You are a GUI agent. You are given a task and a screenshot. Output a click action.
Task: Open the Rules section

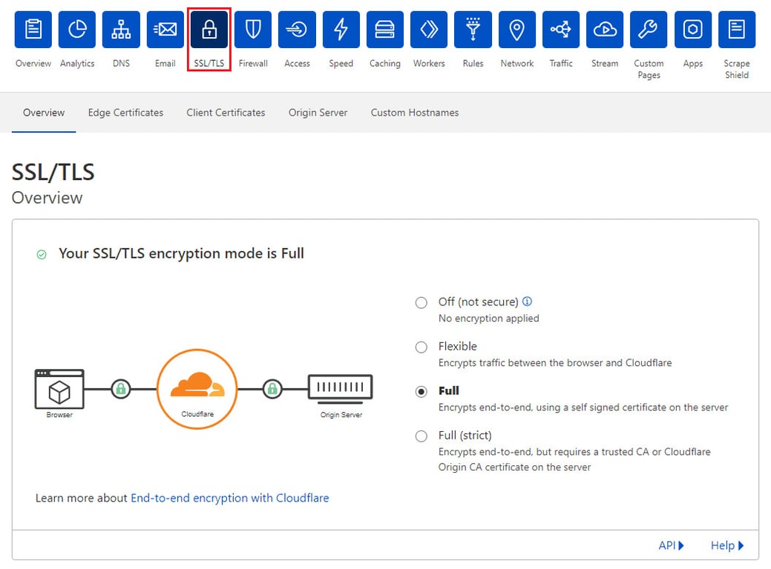(x=473, y=30)
